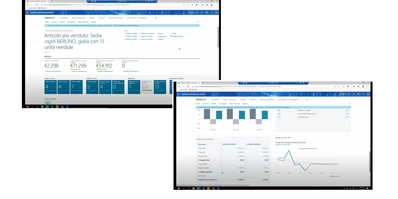Open app launcher waffle in top window

pyautogui.click(x=28, y=13)
